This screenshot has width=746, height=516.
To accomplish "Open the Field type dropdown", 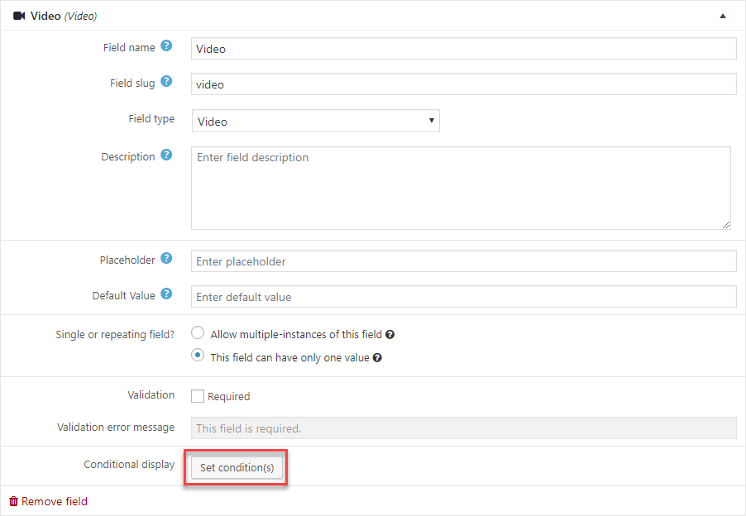I will [x=315, y=121].
